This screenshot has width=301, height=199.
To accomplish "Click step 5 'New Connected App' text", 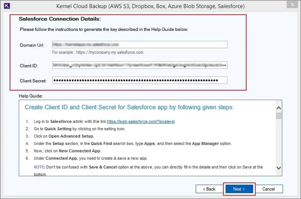I will [x=68, y=151].
